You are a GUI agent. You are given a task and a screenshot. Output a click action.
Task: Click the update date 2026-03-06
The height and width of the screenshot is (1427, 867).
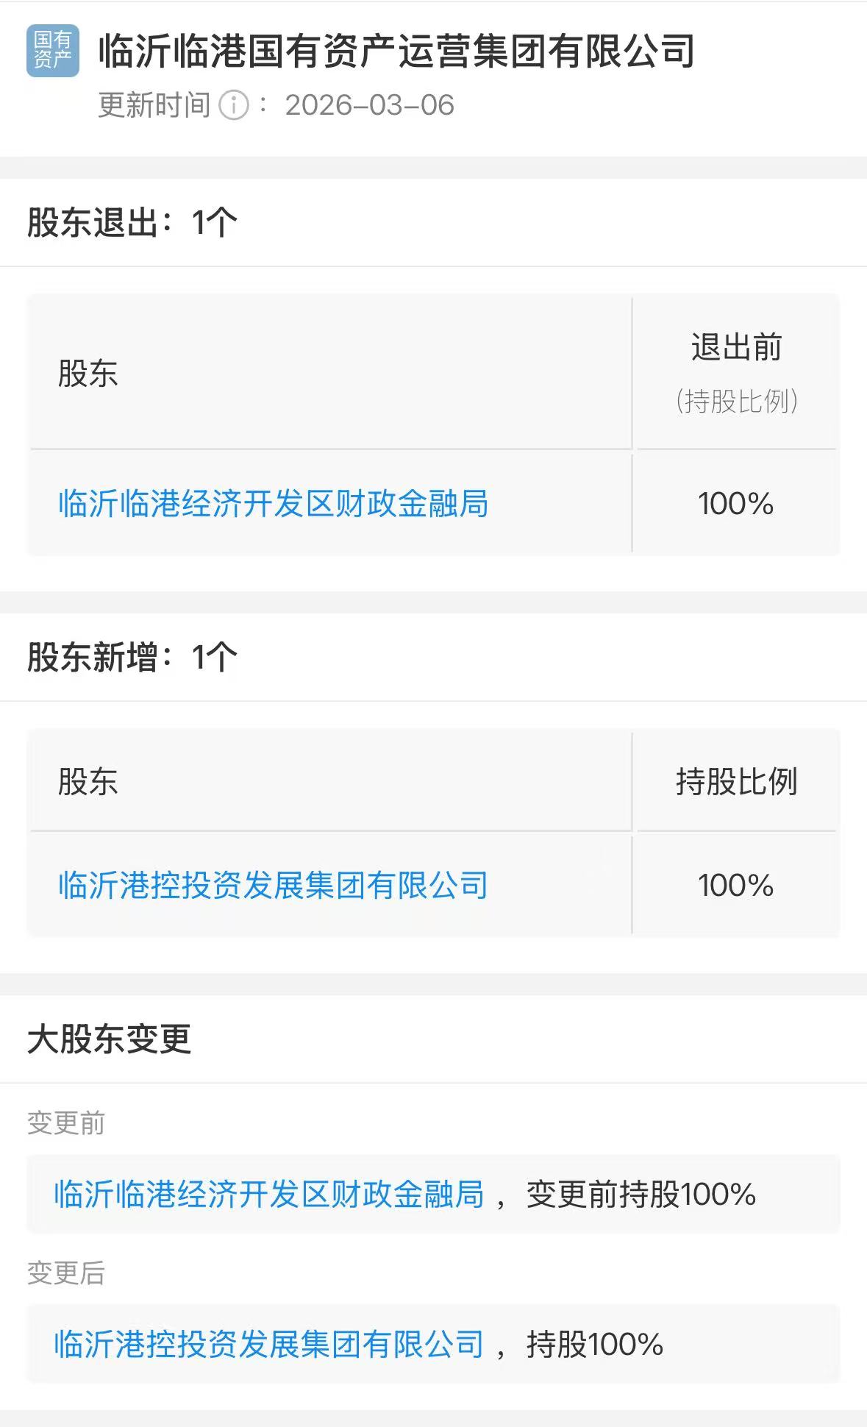point(369,105)
